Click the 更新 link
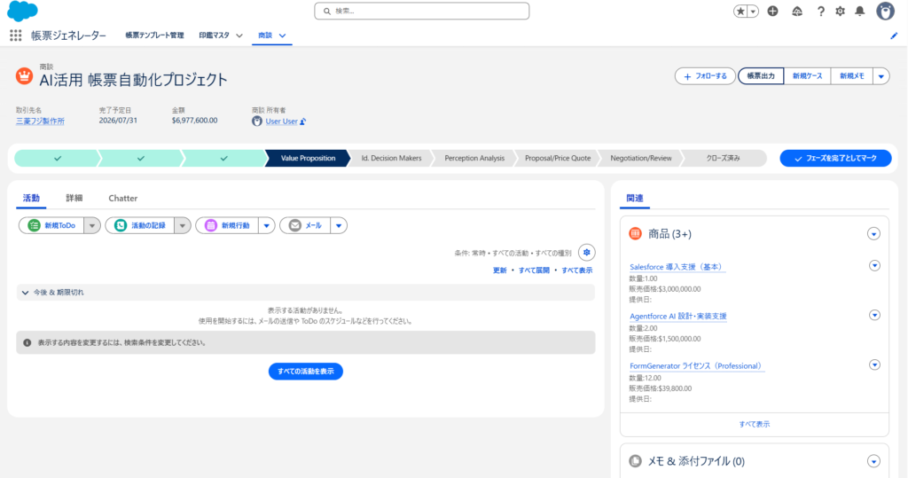The width and height of the screenshot is (908, 478). pos(500,270)
